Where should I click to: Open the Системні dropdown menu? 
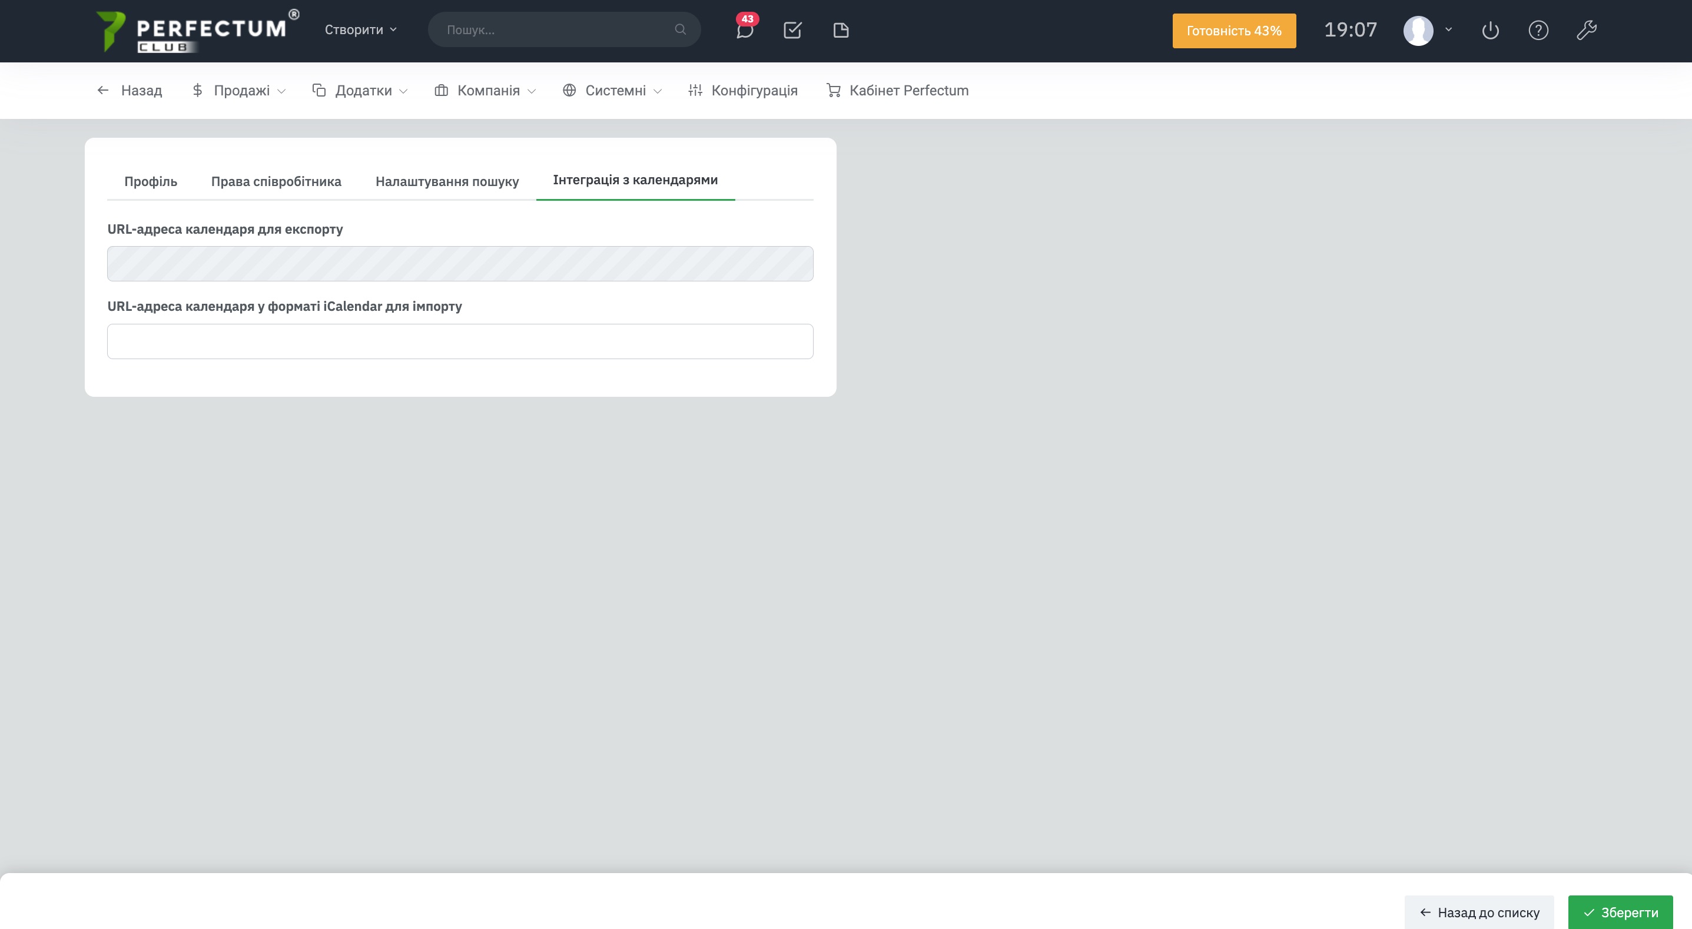pos(612,91)
